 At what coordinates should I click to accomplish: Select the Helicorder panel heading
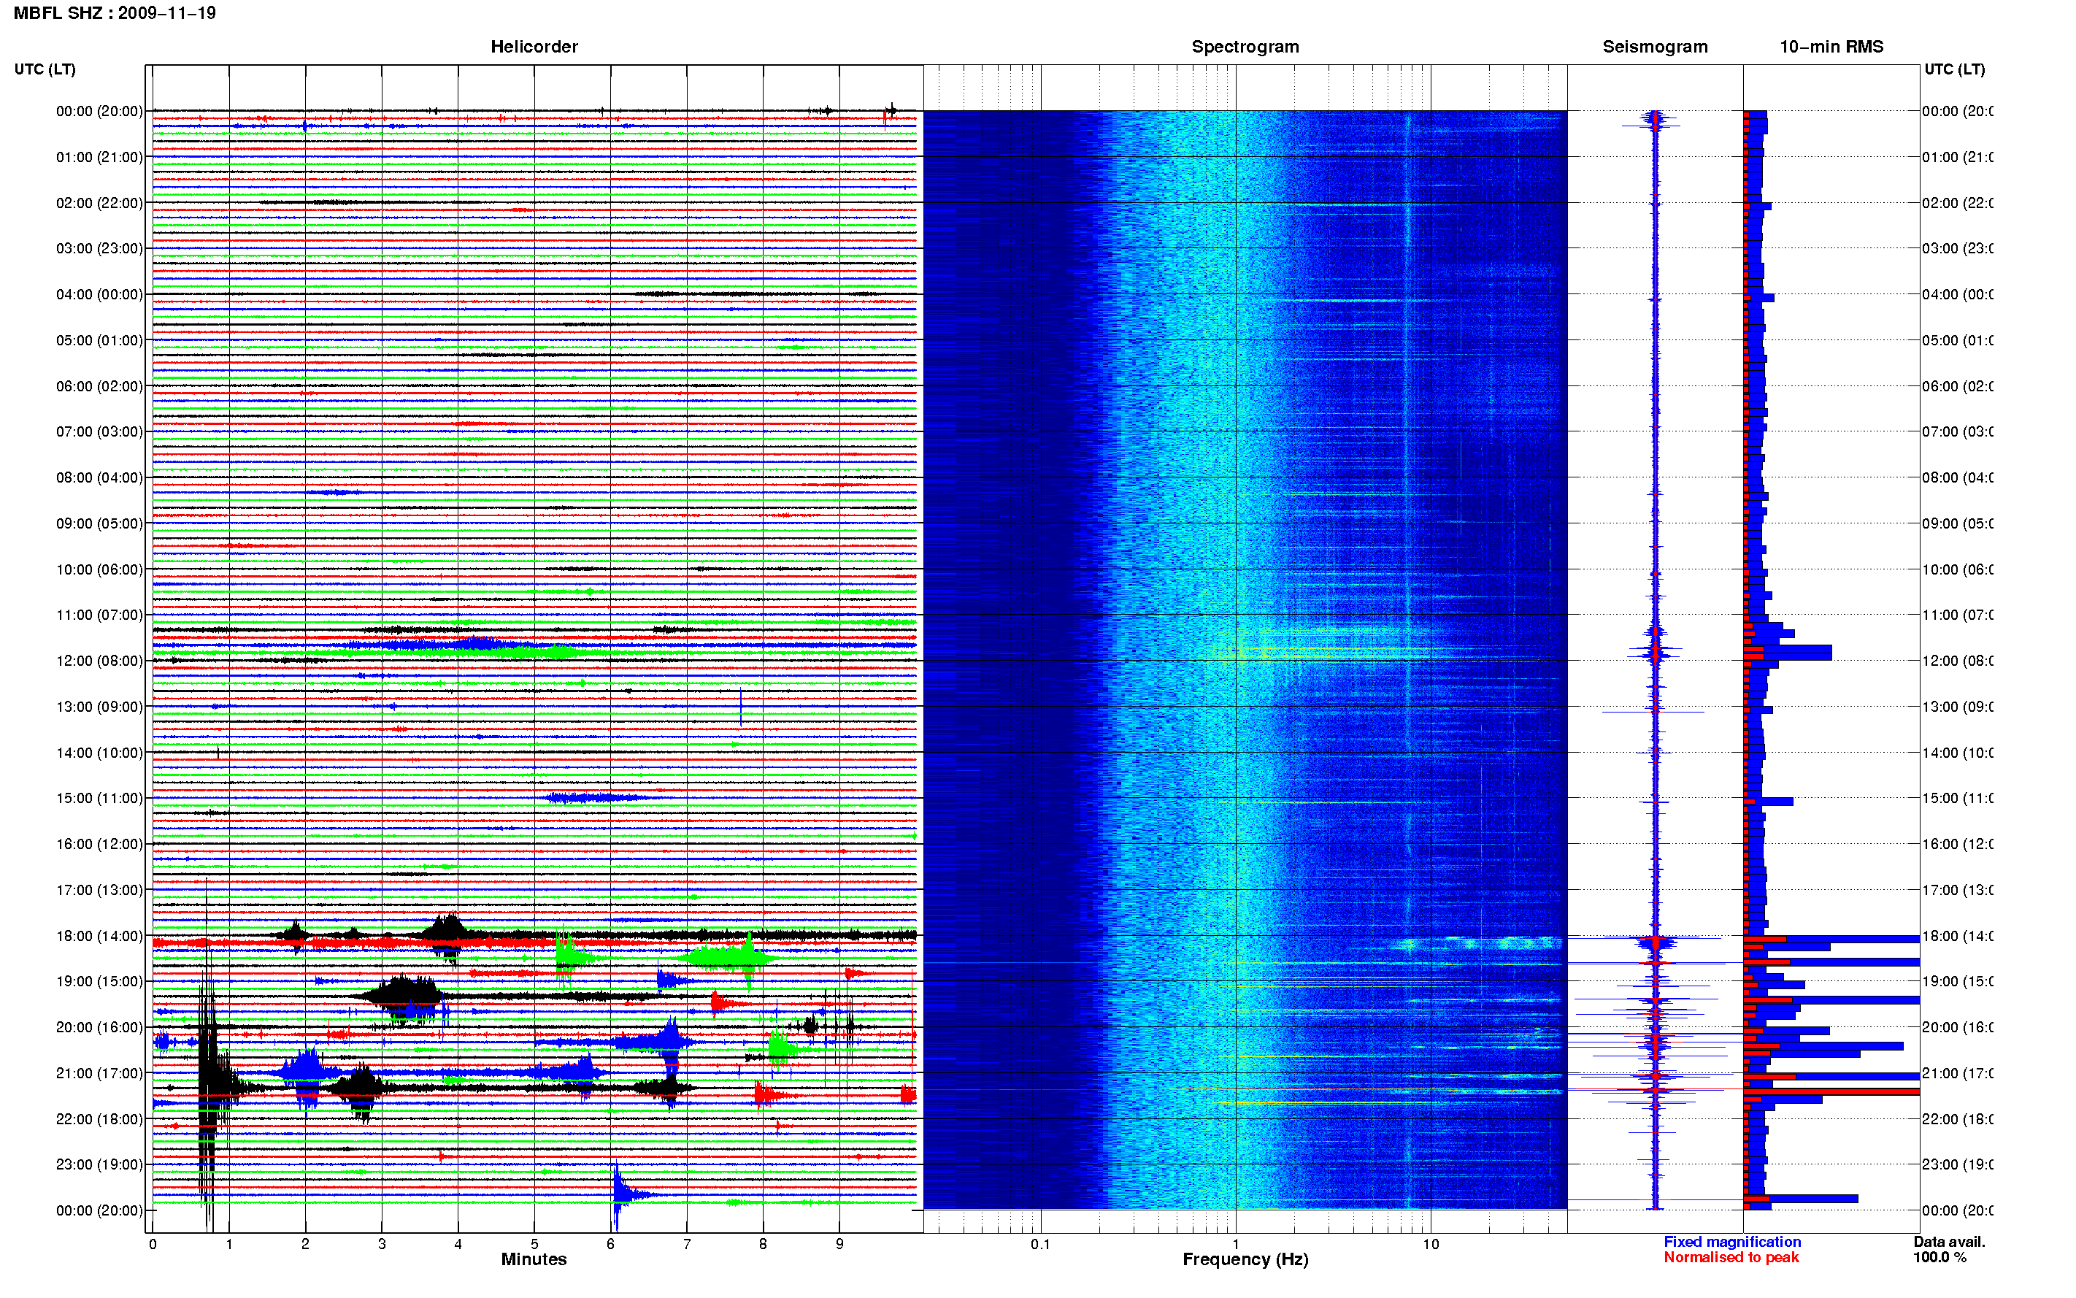coord(534,47)
